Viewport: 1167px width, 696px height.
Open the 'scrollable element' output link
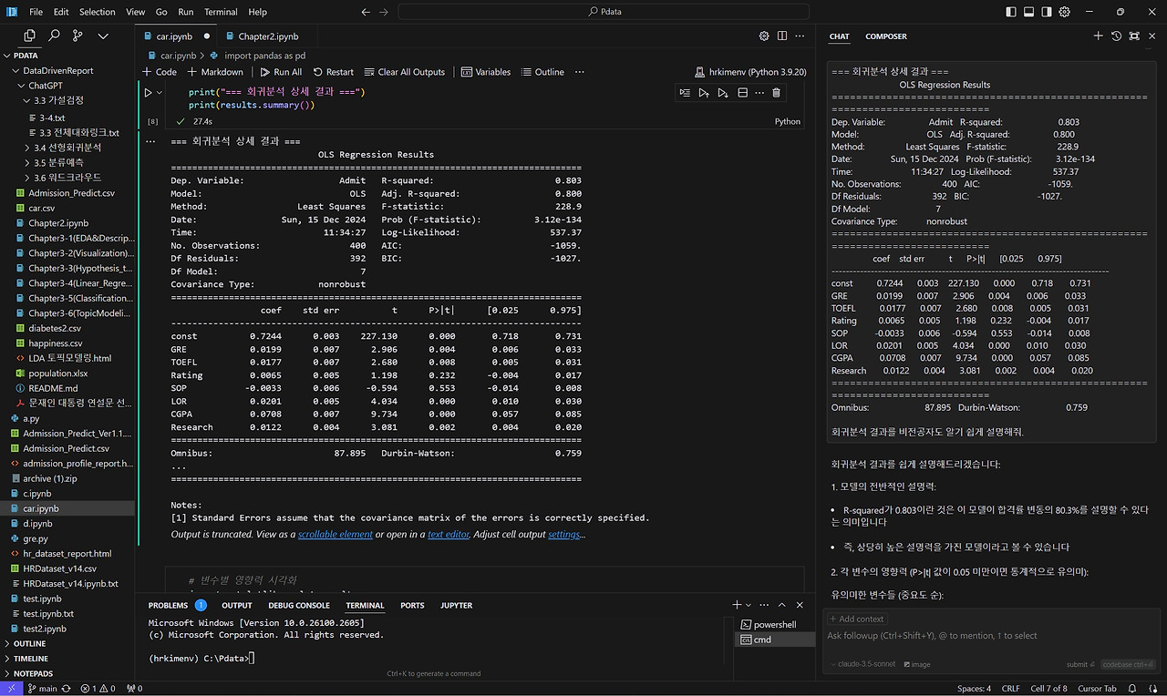click(335, 534)
